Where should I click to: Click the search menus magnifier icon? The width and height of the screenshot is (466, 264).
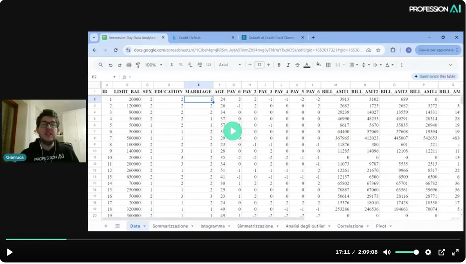pyautogui.click(x=101, y=65)
